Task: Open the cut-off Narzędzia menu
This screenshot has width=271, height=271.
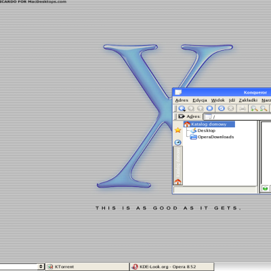Action: click(x=266, y=100)
